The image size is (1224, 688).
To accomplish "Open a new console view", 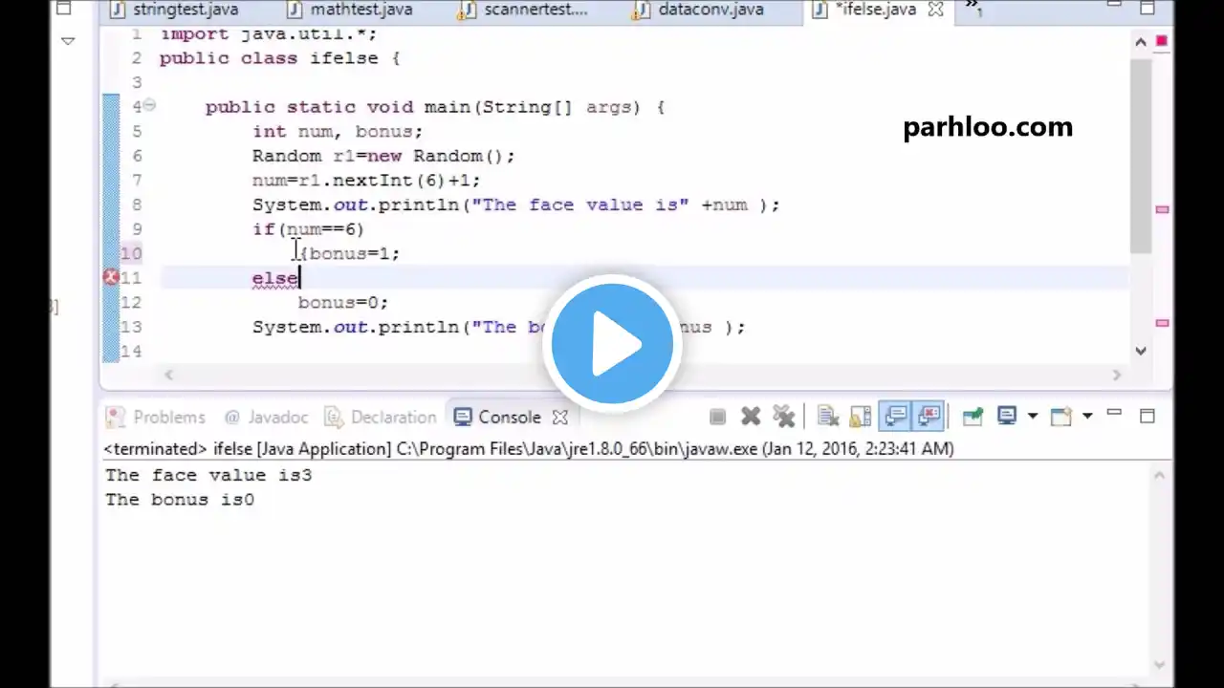I will pos(1061,417).
